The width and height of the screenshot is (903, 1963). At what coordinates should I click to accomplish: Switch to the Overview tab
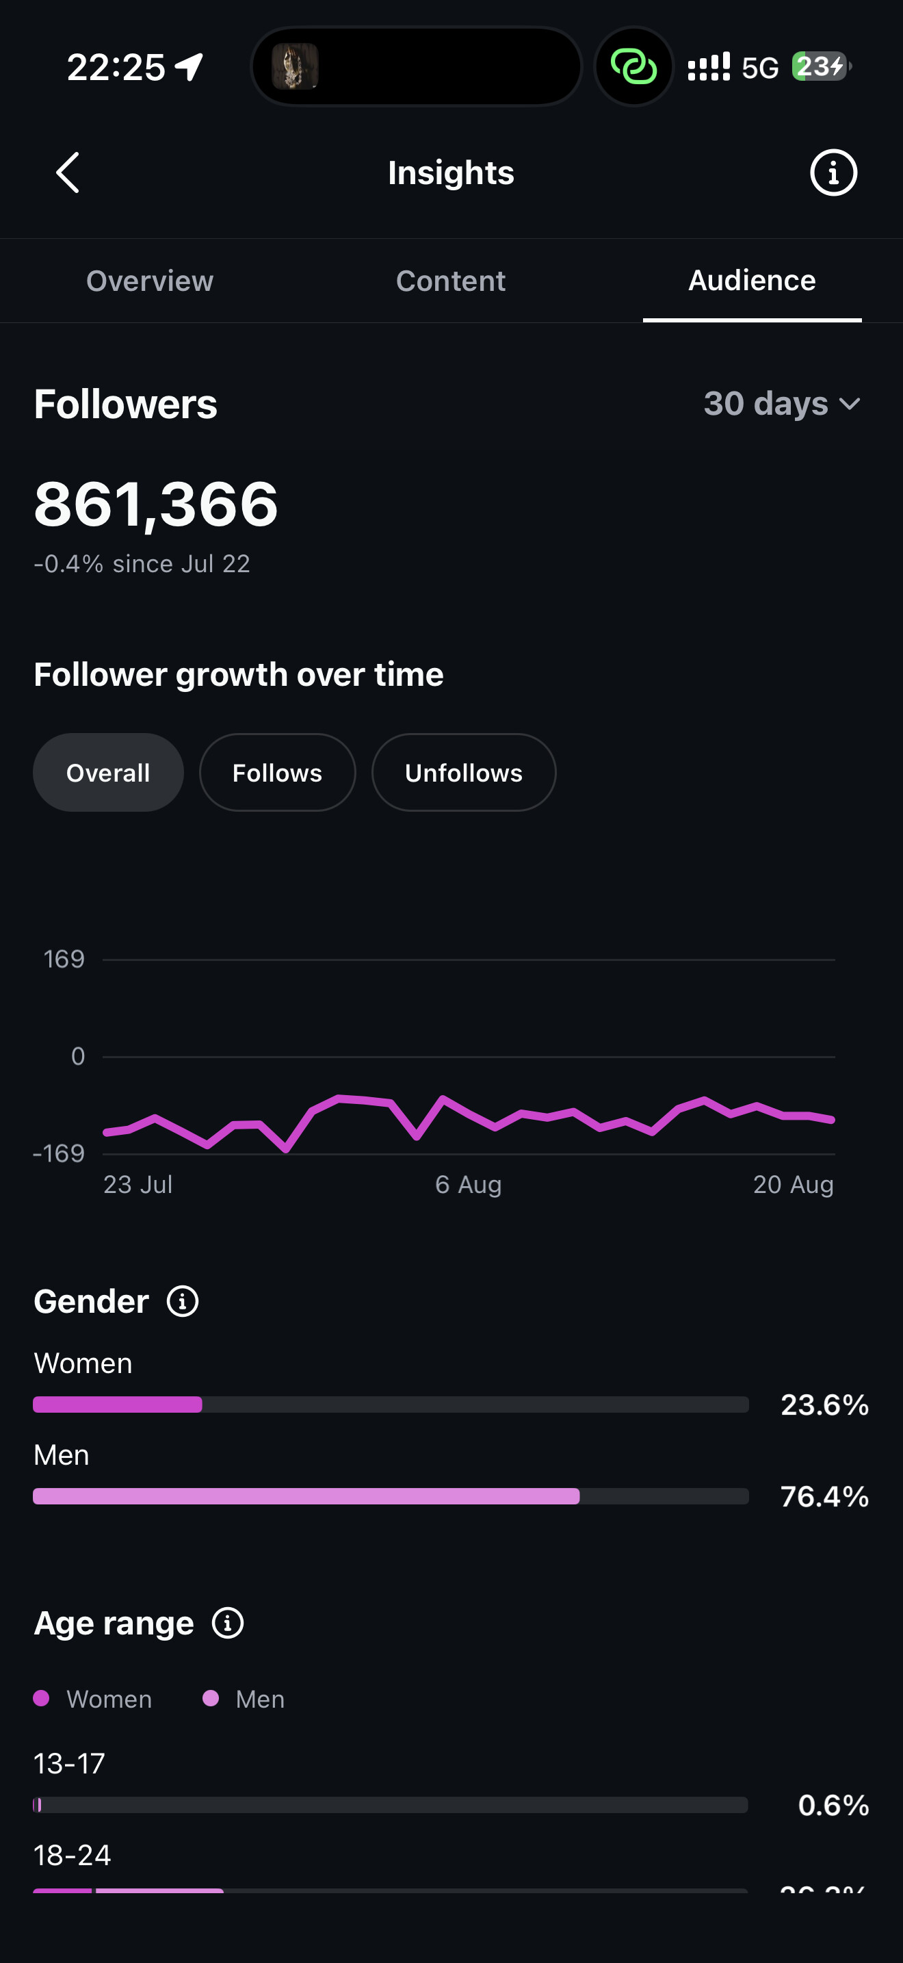[150, 281]
